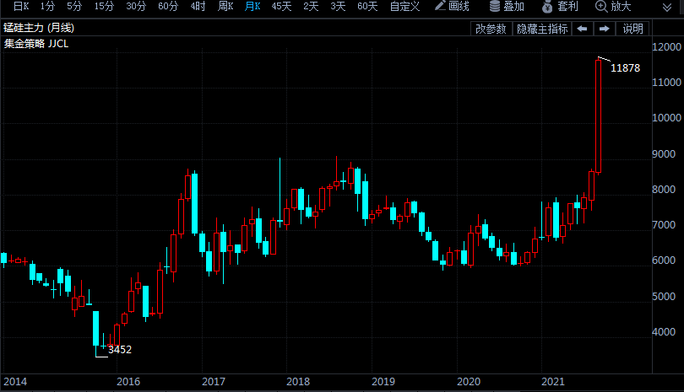This screenshot has height=392, width=684.
Task: Open the 自定义 custom period option
Action: 404,6
